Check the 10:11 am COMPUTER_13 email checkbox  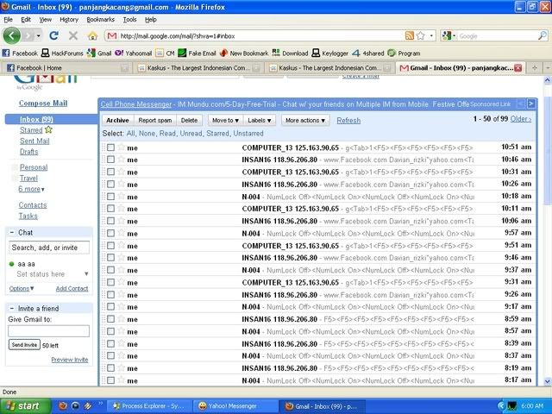coord(111,209)
